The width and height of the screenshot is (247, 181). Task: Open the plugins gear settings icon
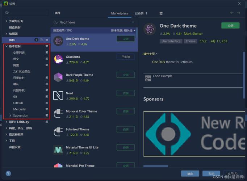(x=161, y=13)
